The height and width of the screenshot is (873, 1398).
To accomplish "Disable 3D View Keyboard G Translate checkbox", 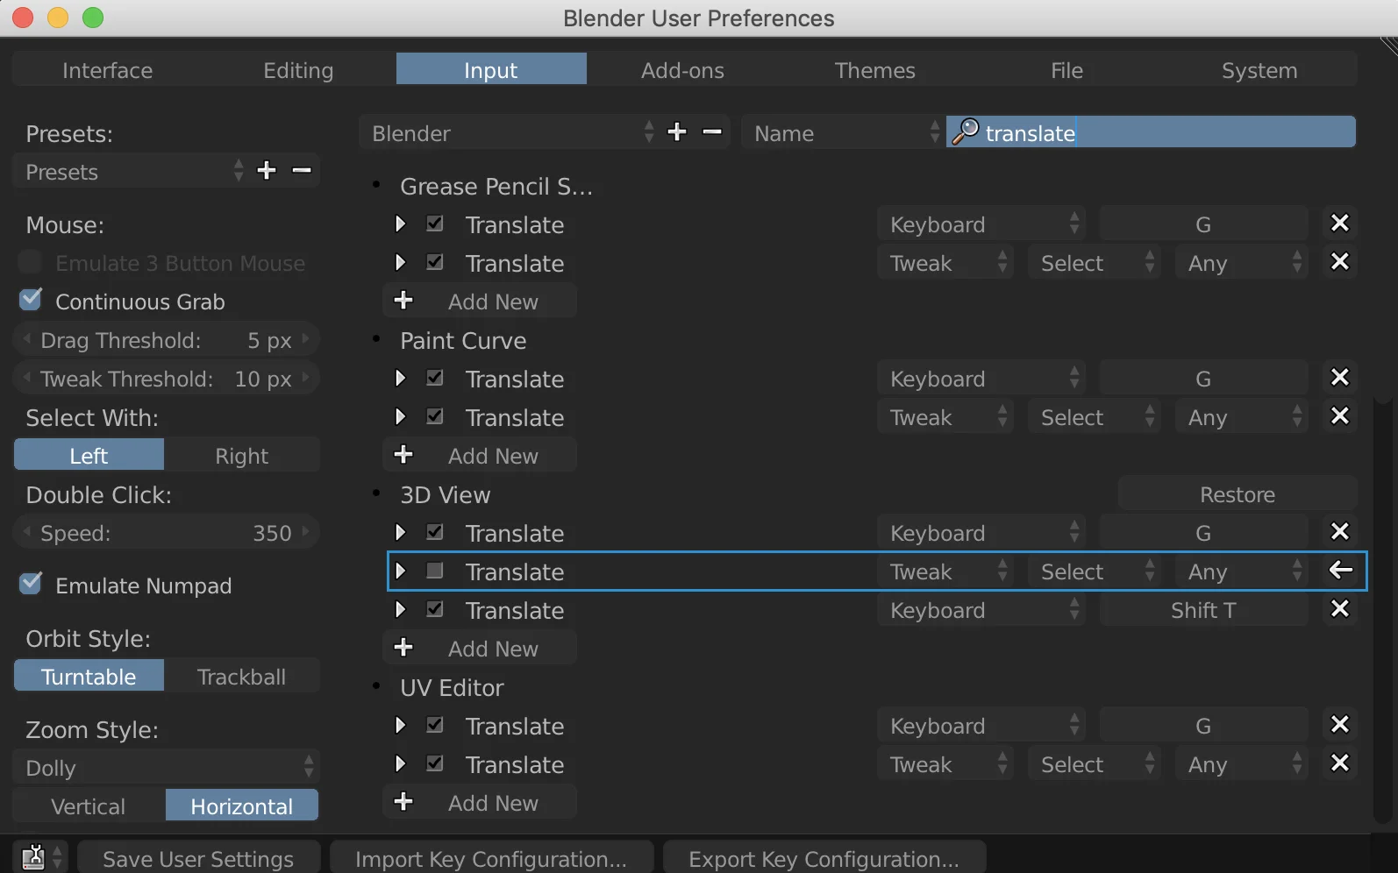I will coord(435,532).
